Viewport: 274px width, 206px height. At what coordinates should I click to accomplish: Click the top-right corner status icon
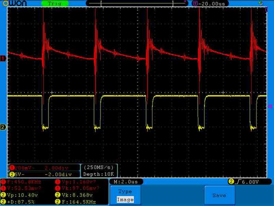click(x=261, y=3)
